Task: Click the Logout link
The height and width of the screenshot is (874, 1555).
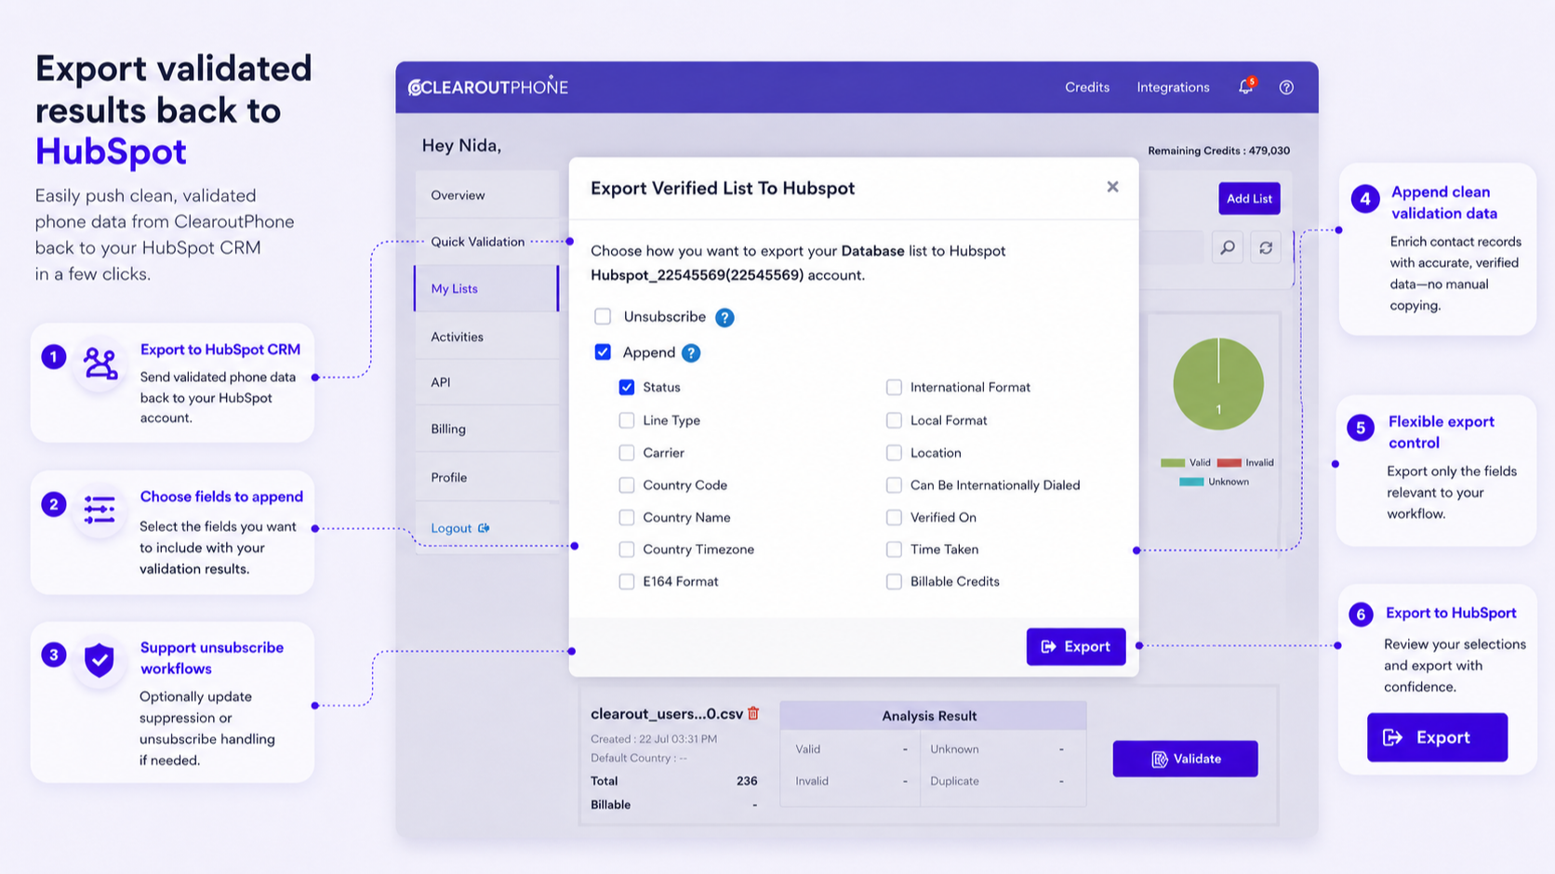Action: [x=451, y=528]
